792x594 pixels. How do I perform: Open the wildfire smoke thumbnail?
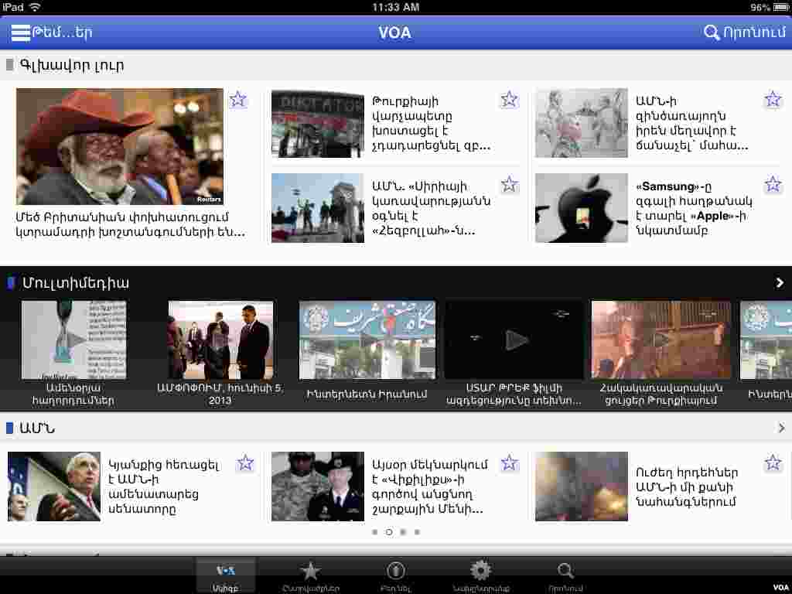582,486
